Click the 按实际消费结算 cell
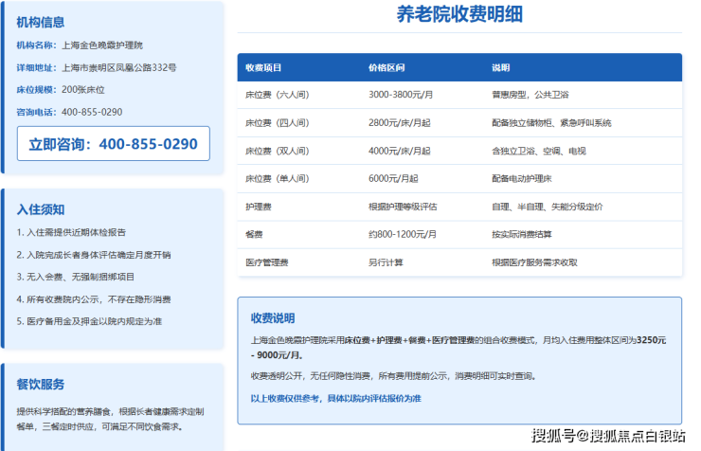Screen dimensions: 701x451 coord(522,235)
